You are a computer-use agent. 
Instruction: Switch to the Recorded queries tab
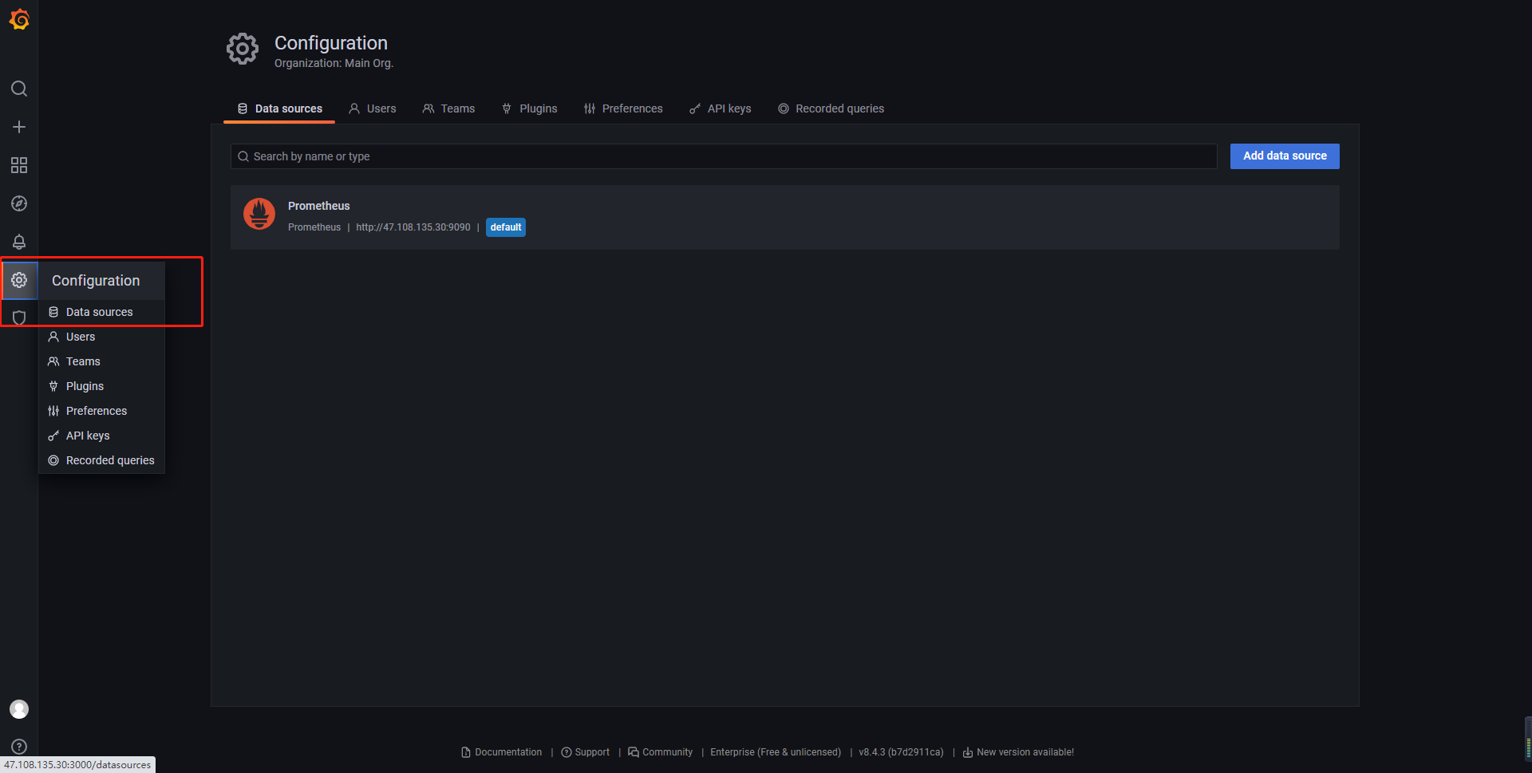(x=831, y=108)
